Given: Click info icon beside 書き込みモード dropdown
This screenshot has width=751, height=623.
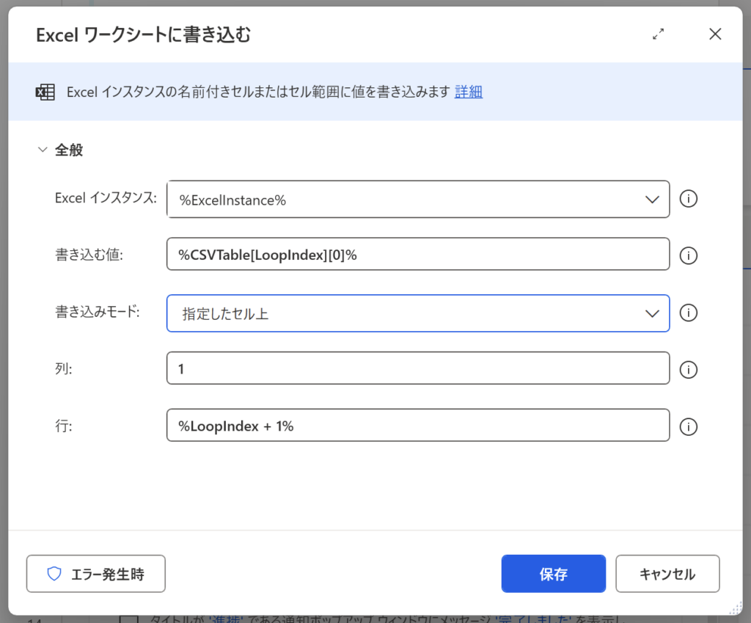Looking at the screenshot, I should (x=688, y=313).
